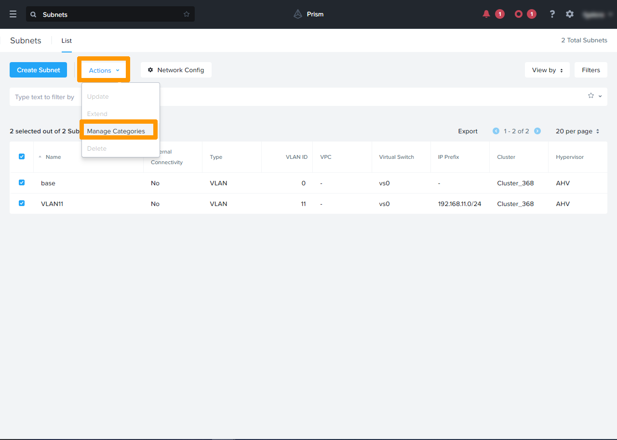
Task: Open the Prism help menu
Action: click(552, 14)
